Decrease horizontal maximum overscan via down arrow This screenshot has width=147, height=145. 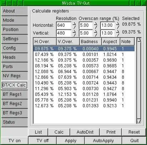tap(117, 27)
